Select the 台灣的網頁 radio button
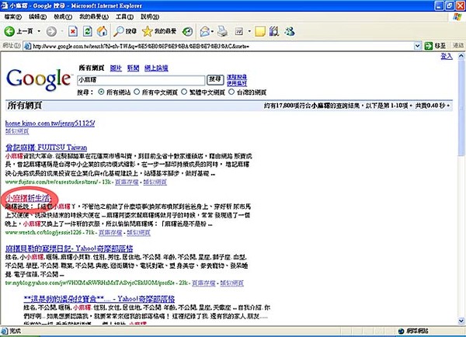The width and height of the screenshot is (466, 337). point(231,92)
